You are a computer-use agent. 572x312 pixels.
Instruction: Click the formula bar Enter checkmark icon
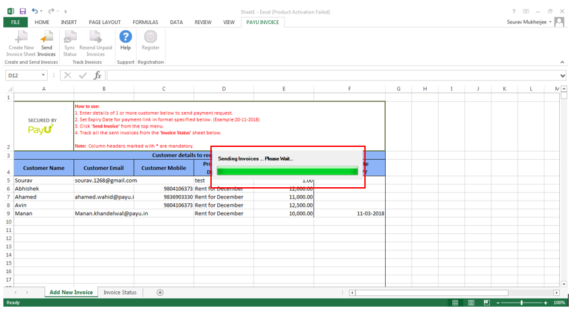83,75
